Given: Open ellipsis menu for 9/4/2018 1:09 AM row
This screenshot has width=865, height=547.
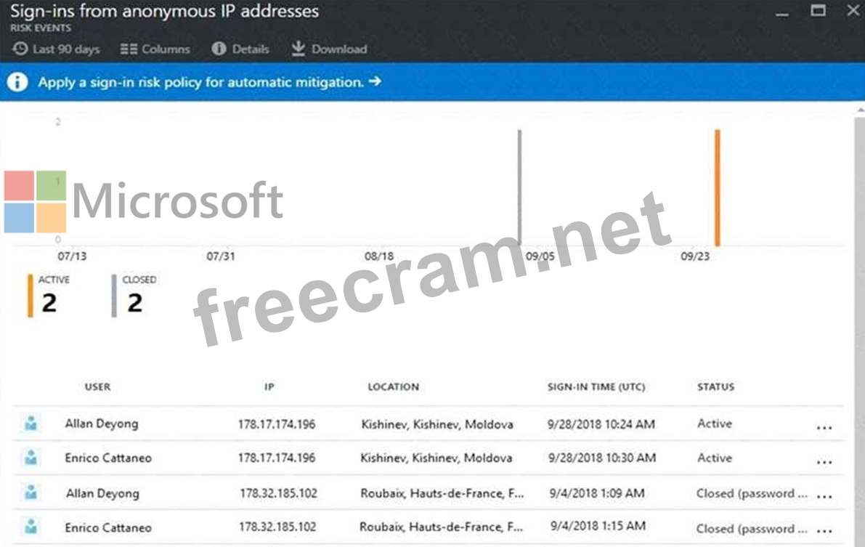Looking at the screenshot, I should [x=824, y=497].
